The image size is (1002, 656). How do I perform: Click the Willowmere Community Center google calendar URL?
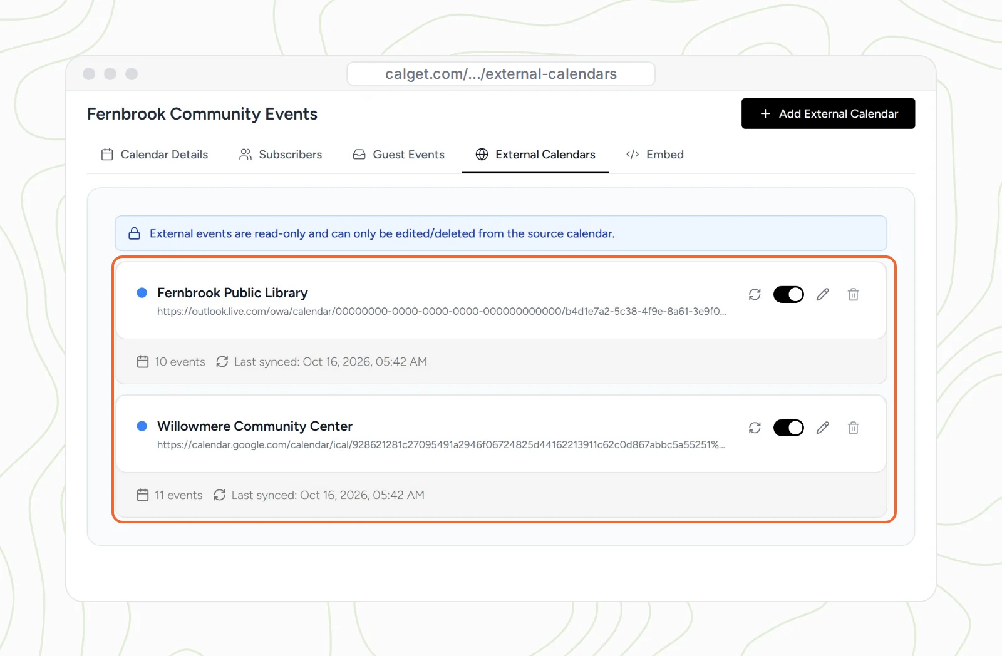tap(441, 444)
